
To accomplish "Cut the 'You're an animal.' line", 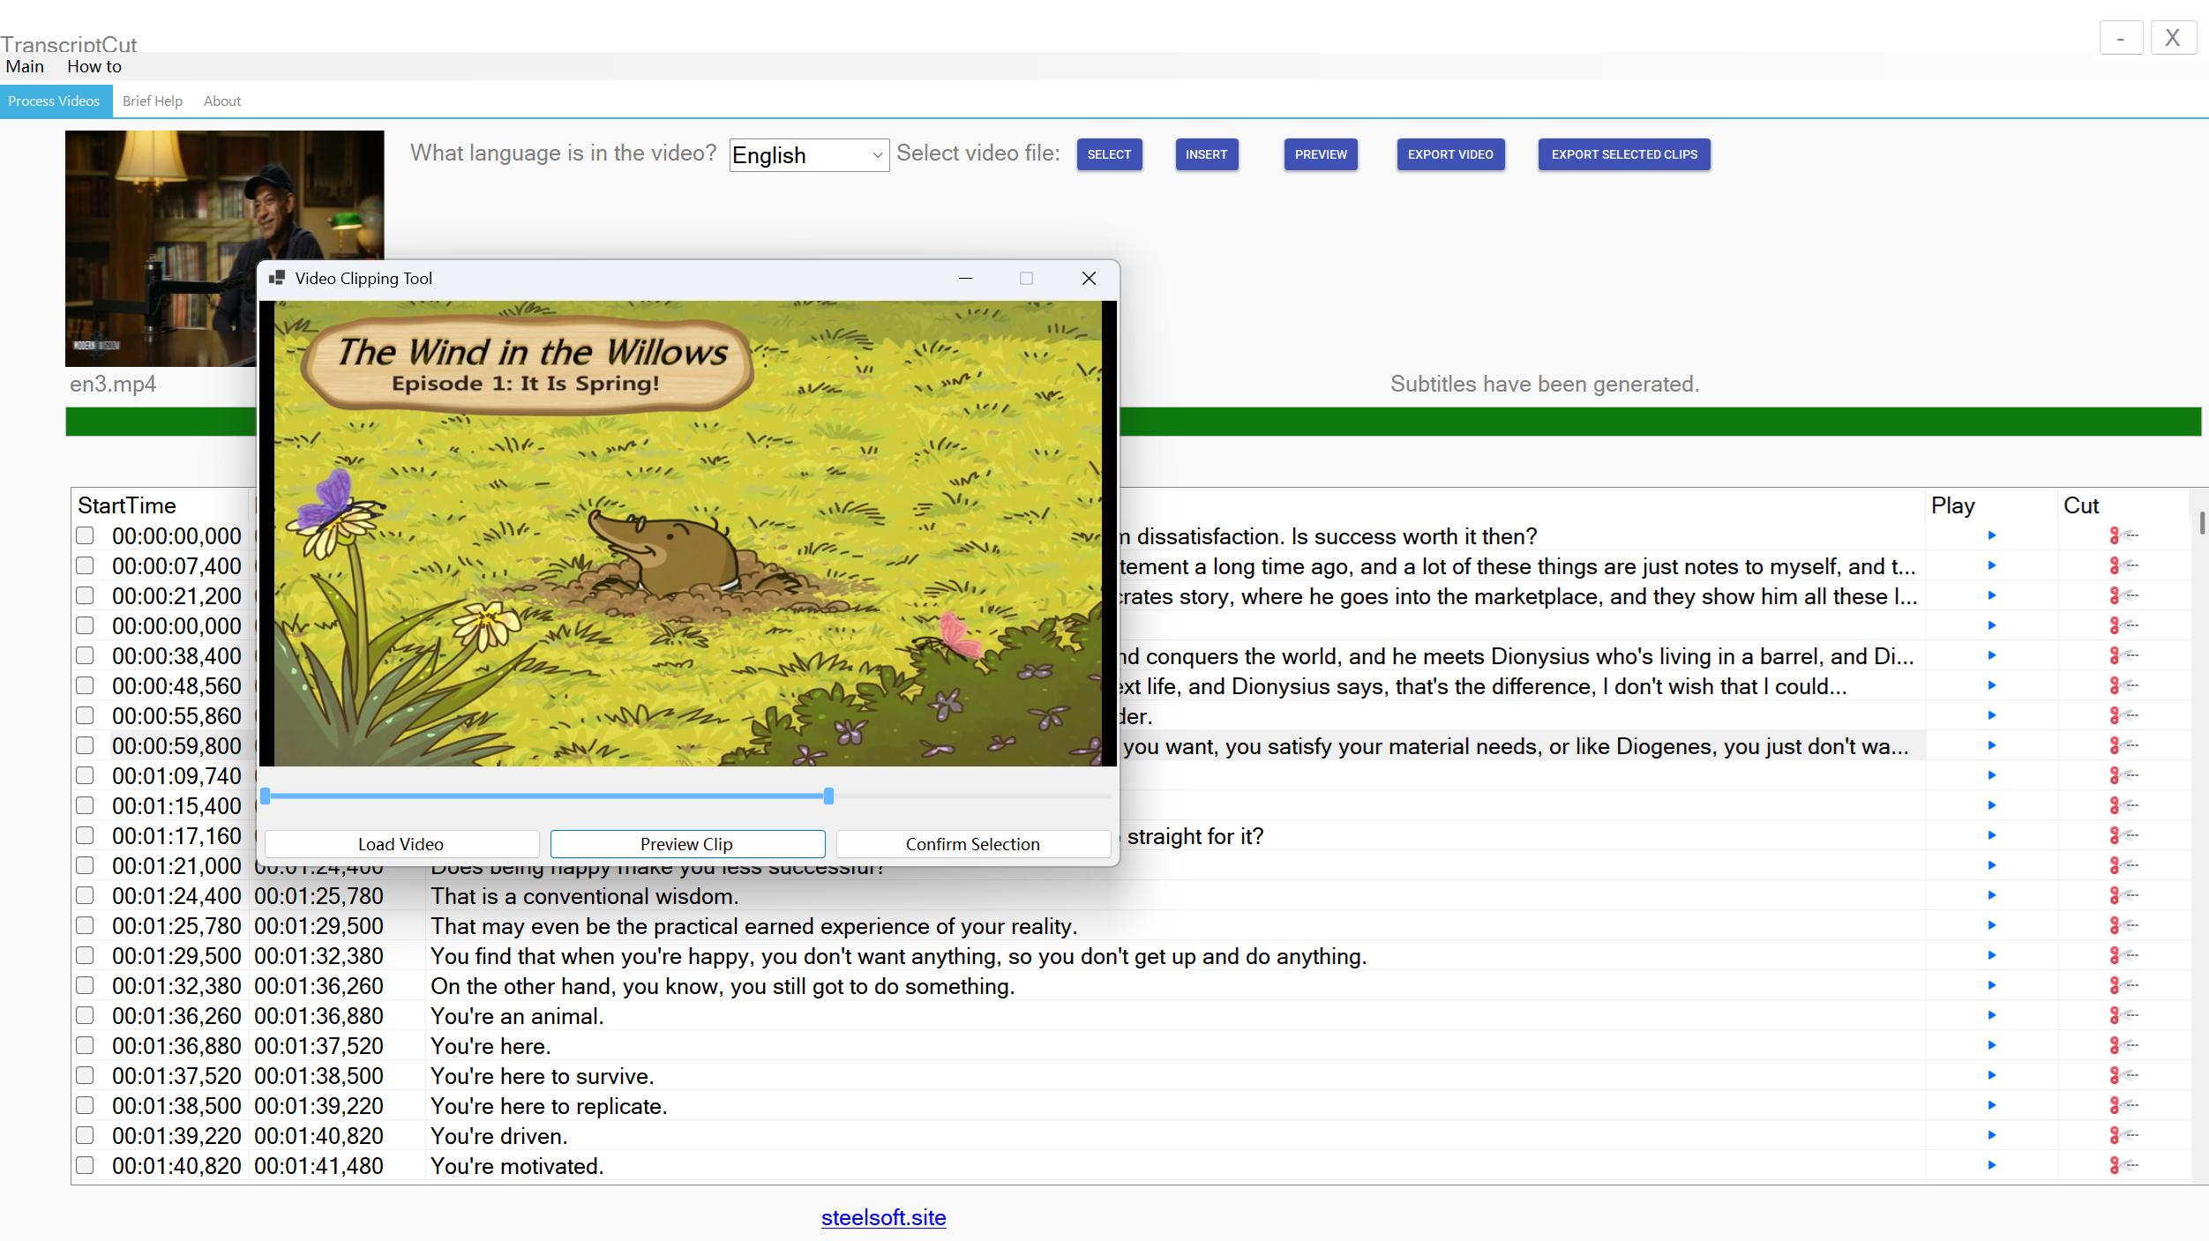I will click(x=2123, y=1015).
